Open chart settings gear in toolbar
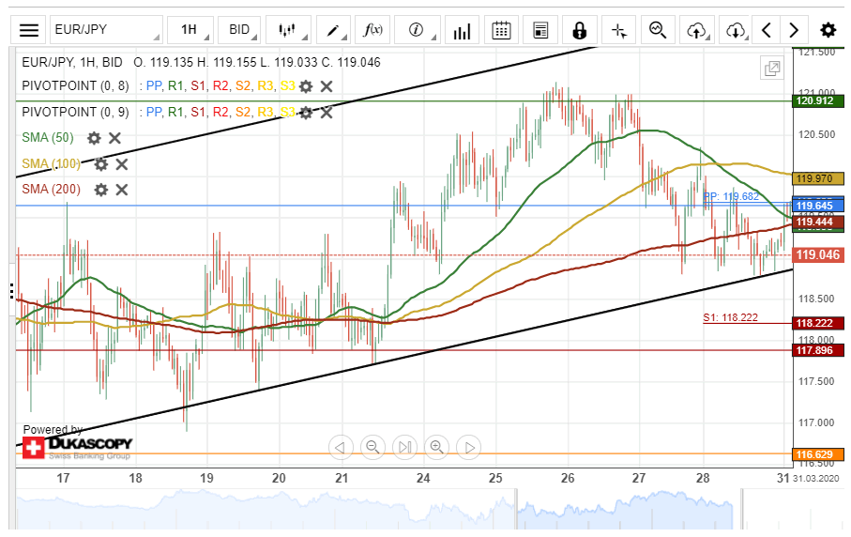 pyautogui.click(x=828, y=30)
